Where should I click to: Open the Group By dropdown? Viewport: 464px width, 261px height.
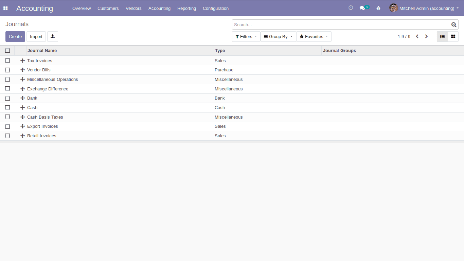coord(278,36)
